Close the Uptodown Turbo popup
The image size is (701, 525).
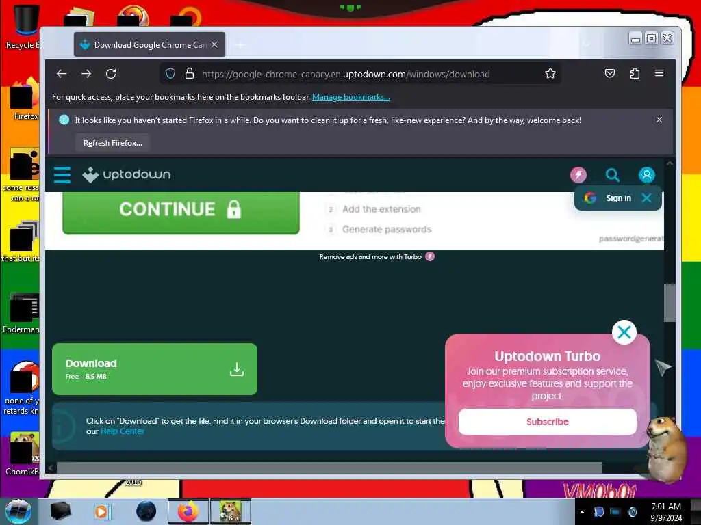624,332
